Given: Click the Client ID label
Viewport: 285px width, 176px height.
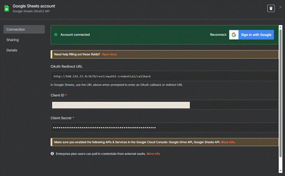Looking at the screenshot, I should [57, 95].
